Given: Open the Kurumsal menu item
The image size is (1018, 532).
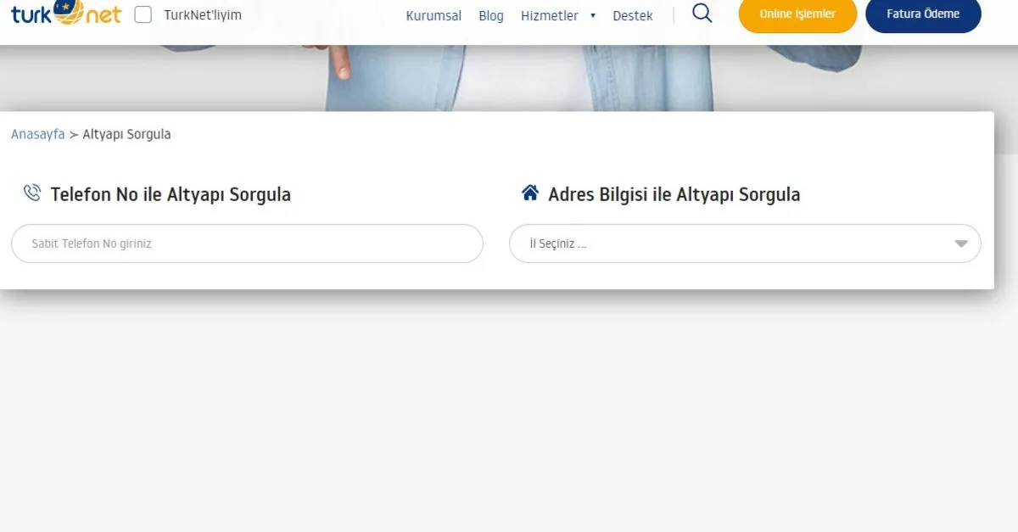Looking at the screenshot, I should point(433,15).
